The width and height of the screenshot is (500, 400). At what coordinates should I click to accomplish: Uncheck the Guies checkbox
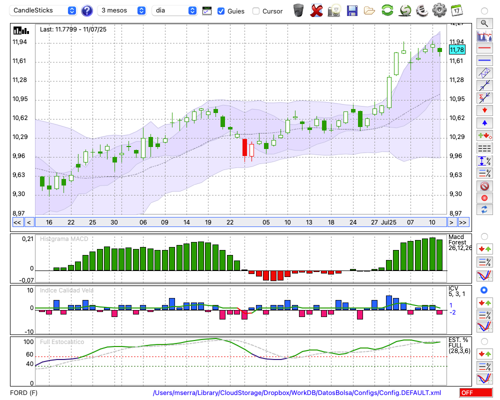pyautogui.click(x=220, y=11)
